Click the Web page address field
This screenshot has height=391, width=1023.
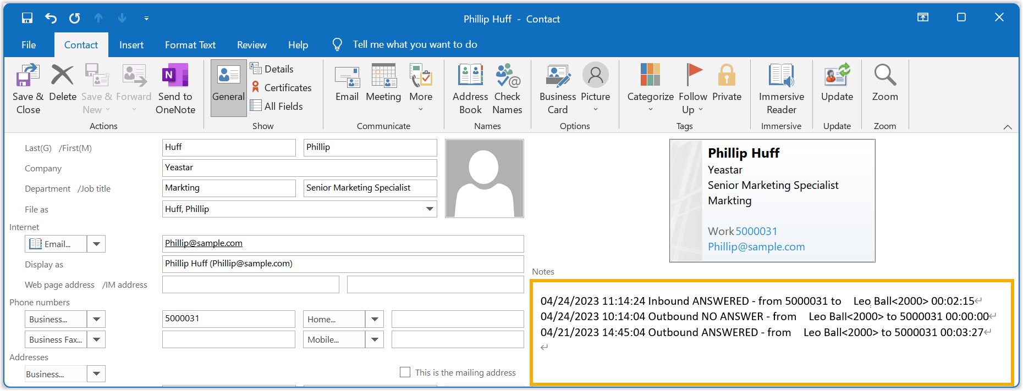tap(251, 284)
